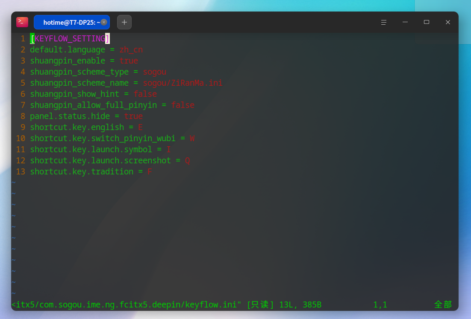
Task: Open the terminal hamburger menu
Action: click(x=383, y=22)
